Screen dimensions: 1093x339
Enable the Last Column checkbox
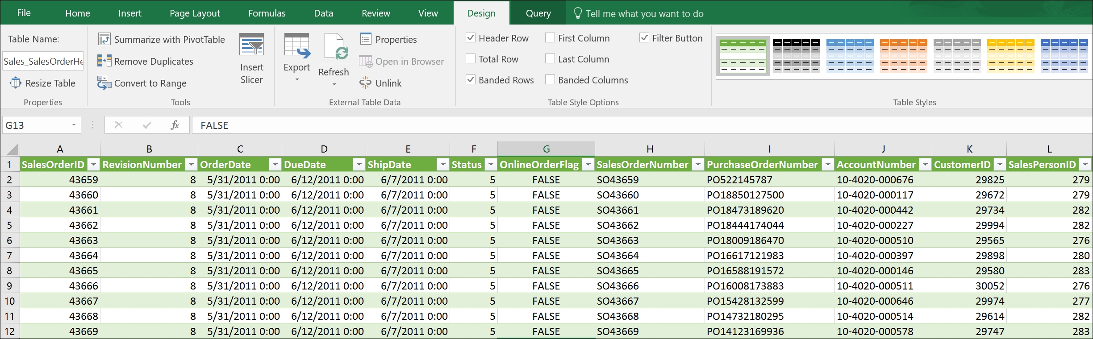(x=550, y=59)
